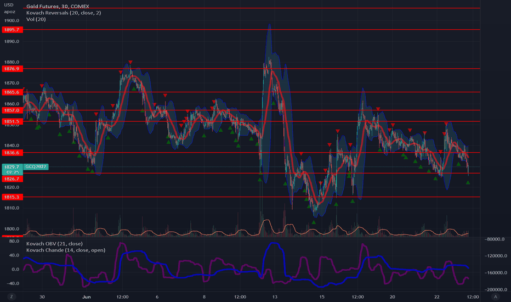Click the 1836.6 red price label
The width and height of the screenshot is (511, 302).
click(x=13, y=153)
